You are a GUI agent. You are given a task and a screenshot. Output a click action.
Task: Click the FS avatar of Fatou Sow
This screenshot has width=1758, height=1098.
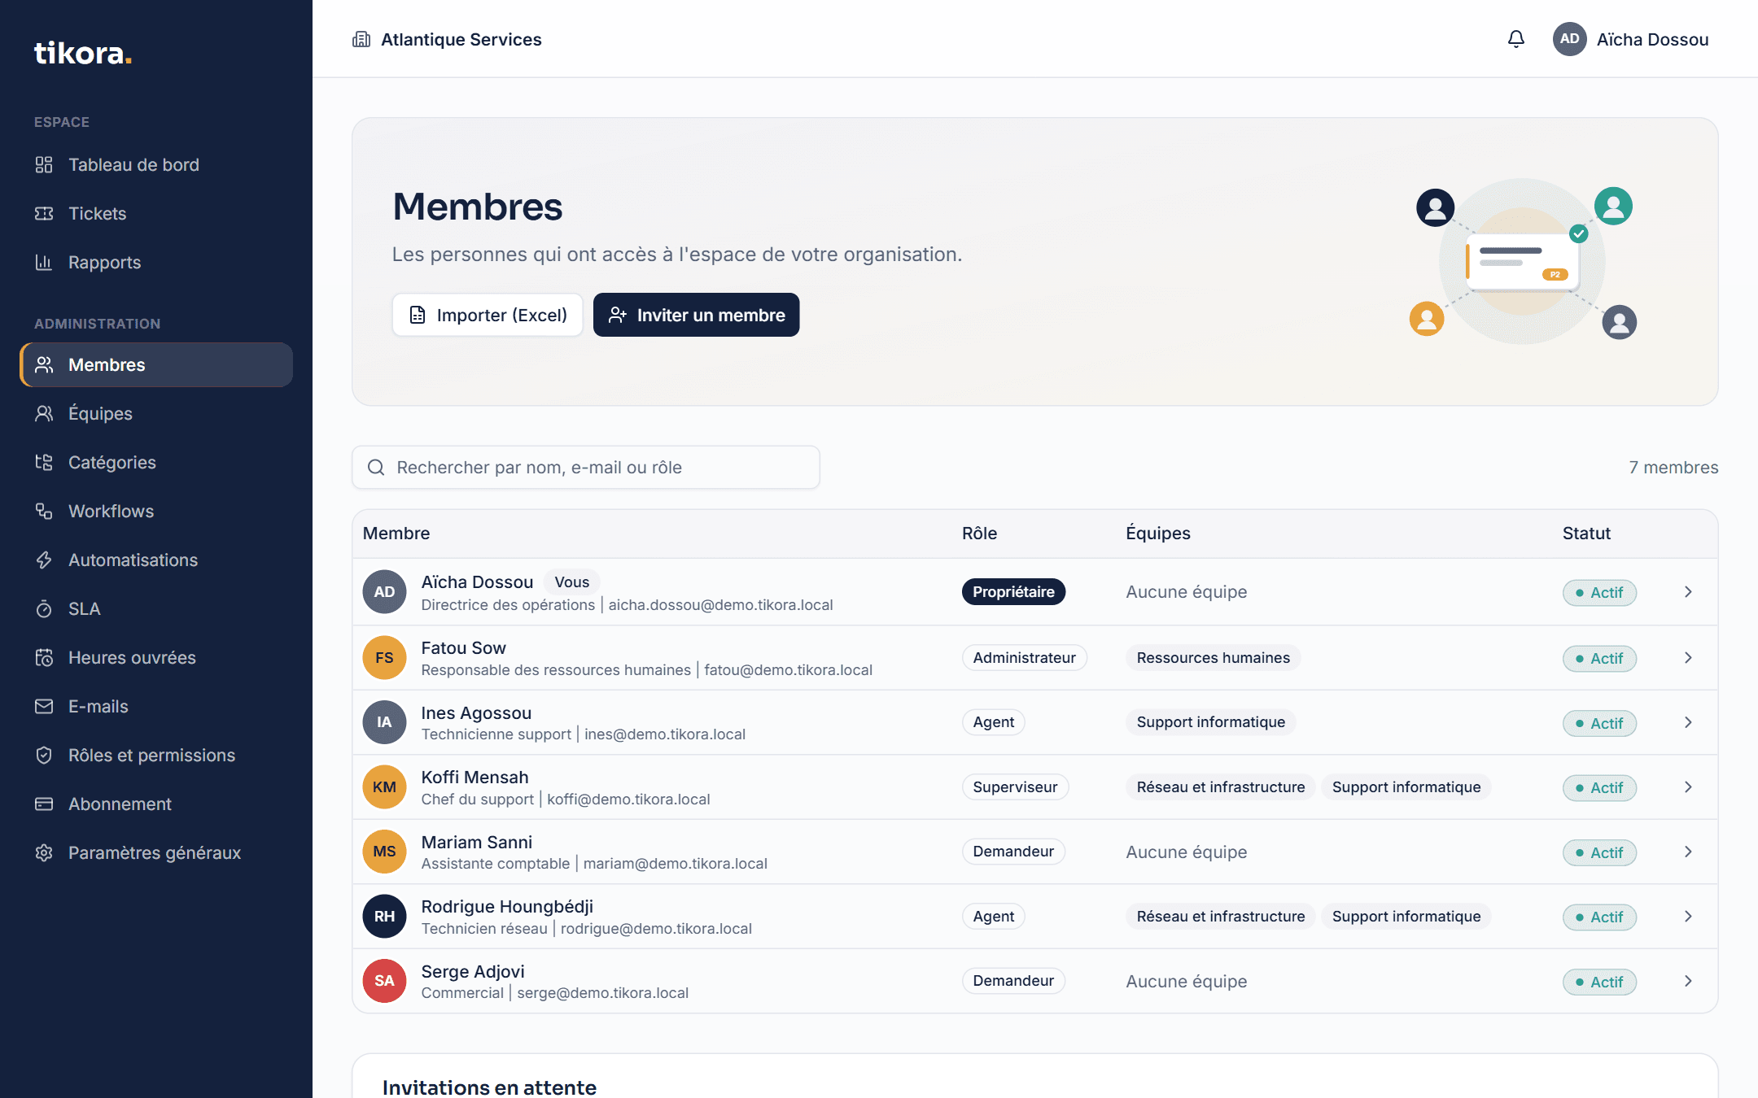pos(384,658)
